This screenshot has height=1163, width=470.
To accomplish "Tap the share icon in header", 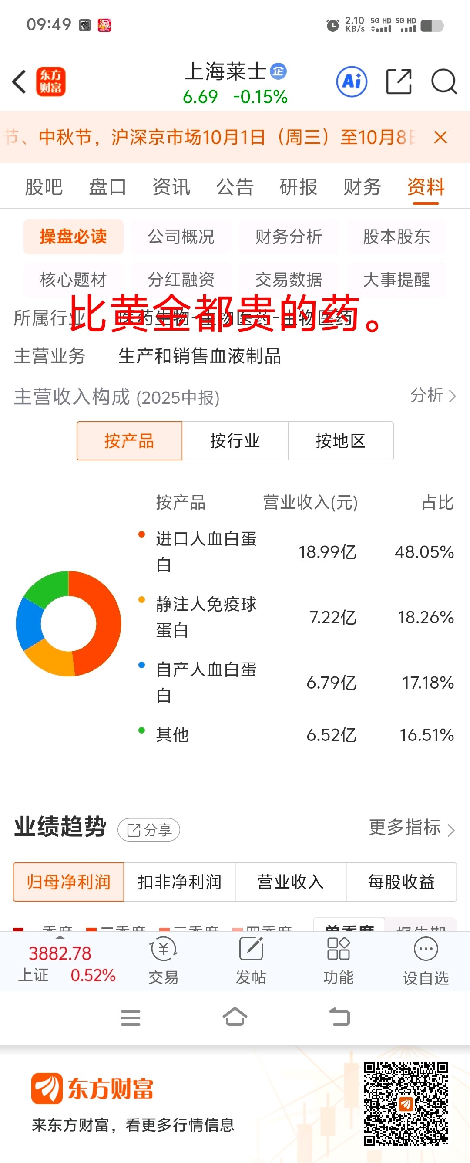I will click(399, 82).
